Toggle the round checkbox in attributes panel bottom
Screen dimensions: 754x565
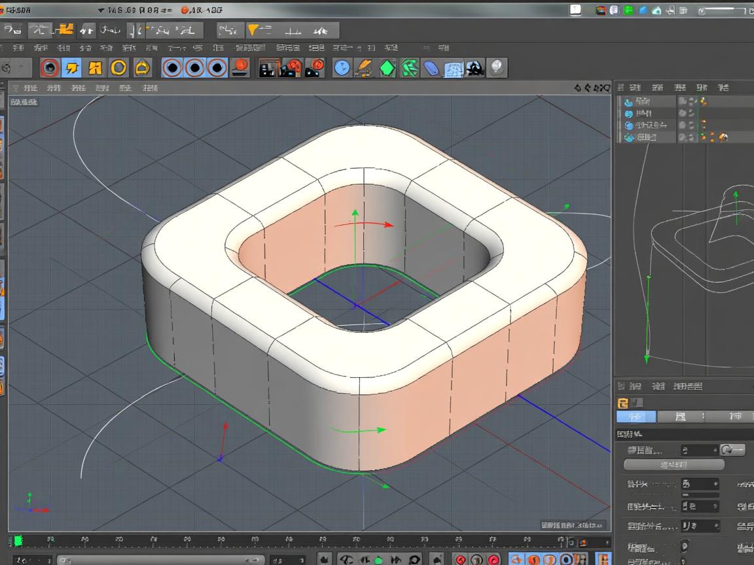point(685,545)
